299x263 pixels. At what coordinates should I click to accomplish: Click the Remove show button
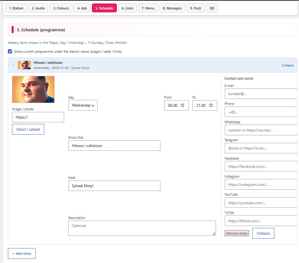237,233
